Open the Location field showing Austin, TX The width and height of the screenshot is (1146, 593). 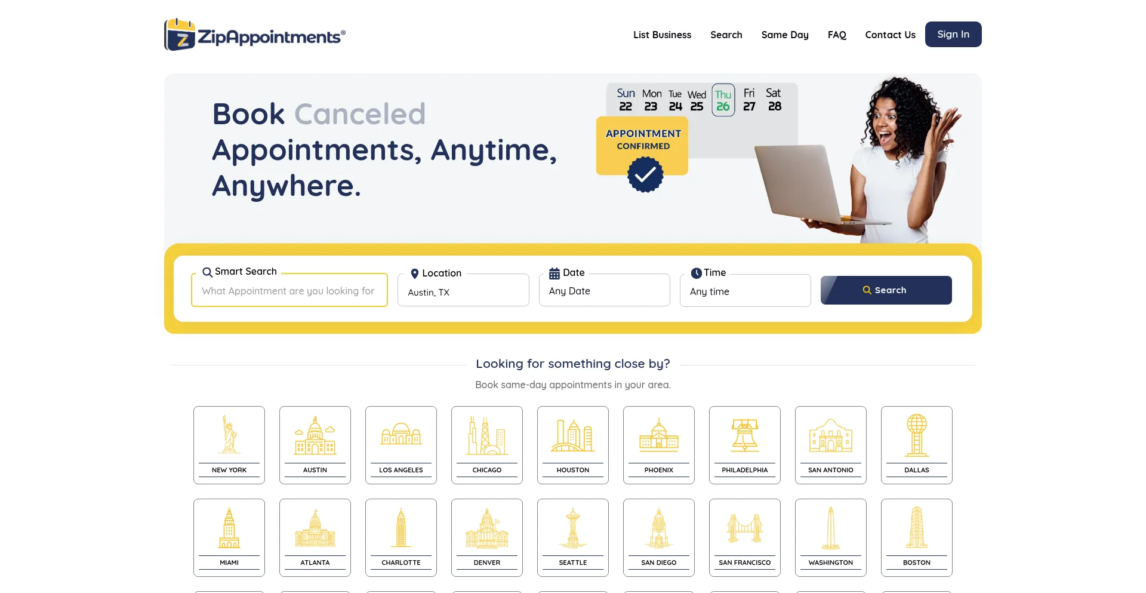pos(464,290)
